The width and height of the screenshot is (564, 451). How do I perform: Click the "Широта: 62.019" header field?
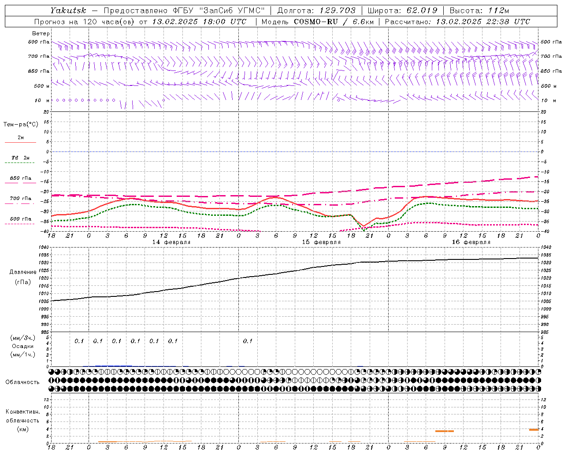(402, 10)
